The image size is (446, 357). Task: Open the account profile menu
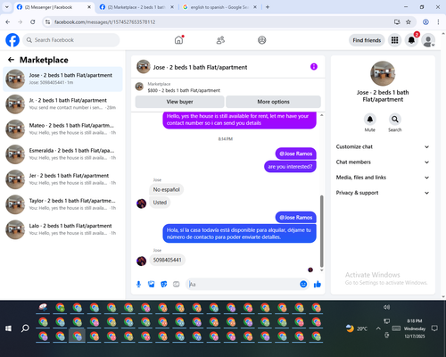point(428,40)
